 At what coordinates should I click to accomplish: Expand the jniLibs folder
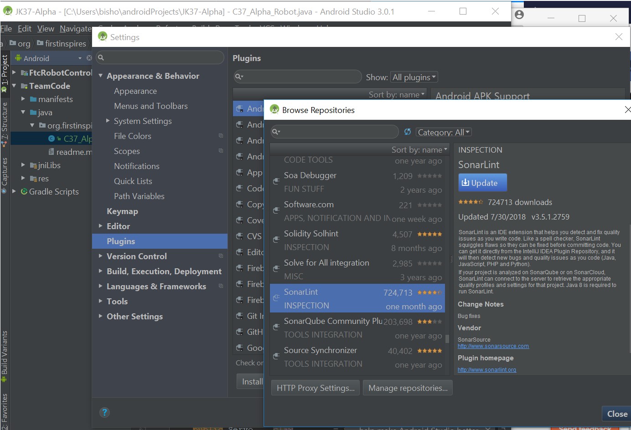click(23, 165)
